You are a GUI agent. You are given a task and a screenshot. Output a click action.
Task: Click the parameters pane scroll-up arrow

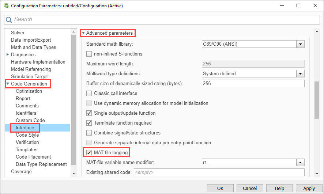[x=317, y=31]
